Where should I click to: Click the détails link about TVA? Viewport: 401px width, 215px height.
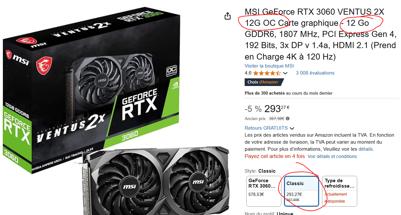[x=366, y=149]
